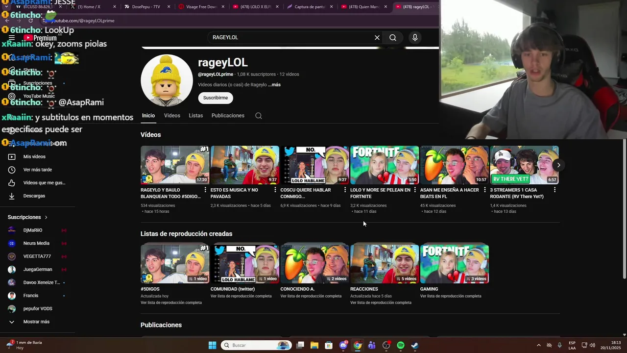Close the DosePepu - 7TV tab
The image size is (627, 353).
[169, 7]
